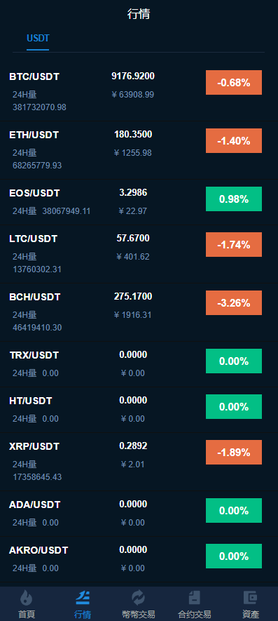Click the -1.89% badge for XRP
Screen dimensions: 278x621
point(234,452)
